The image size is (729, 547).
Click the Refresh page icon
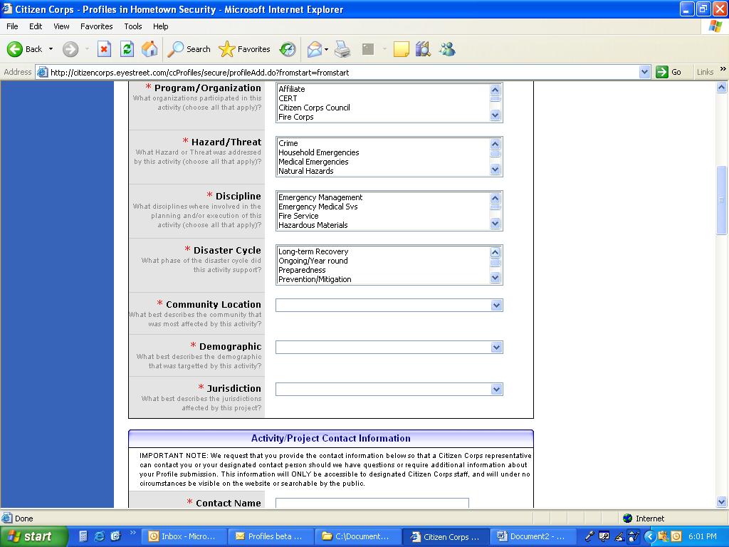[127, 49]
